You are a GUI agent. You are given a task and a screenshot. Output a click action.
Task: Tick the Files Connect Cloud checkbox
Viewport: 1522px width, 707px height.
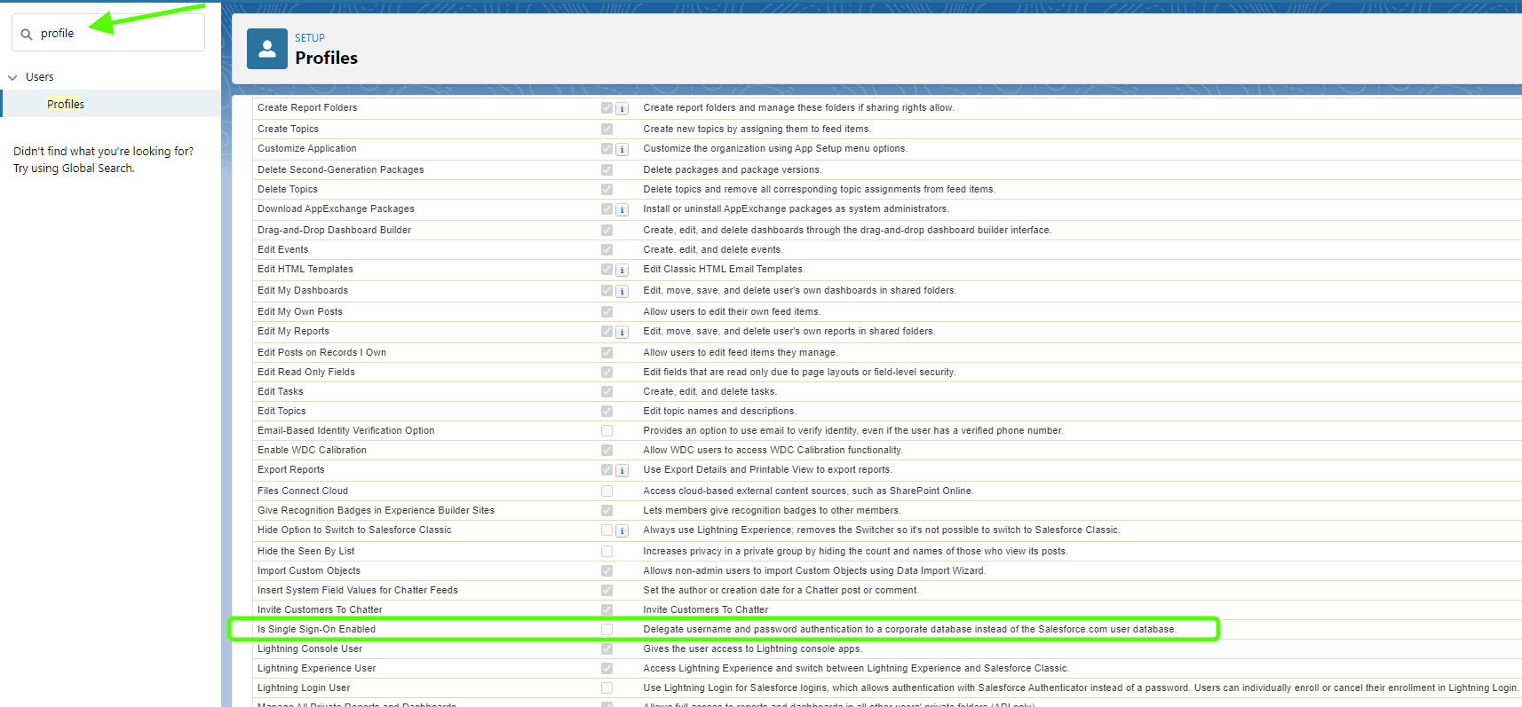[606, 491]
